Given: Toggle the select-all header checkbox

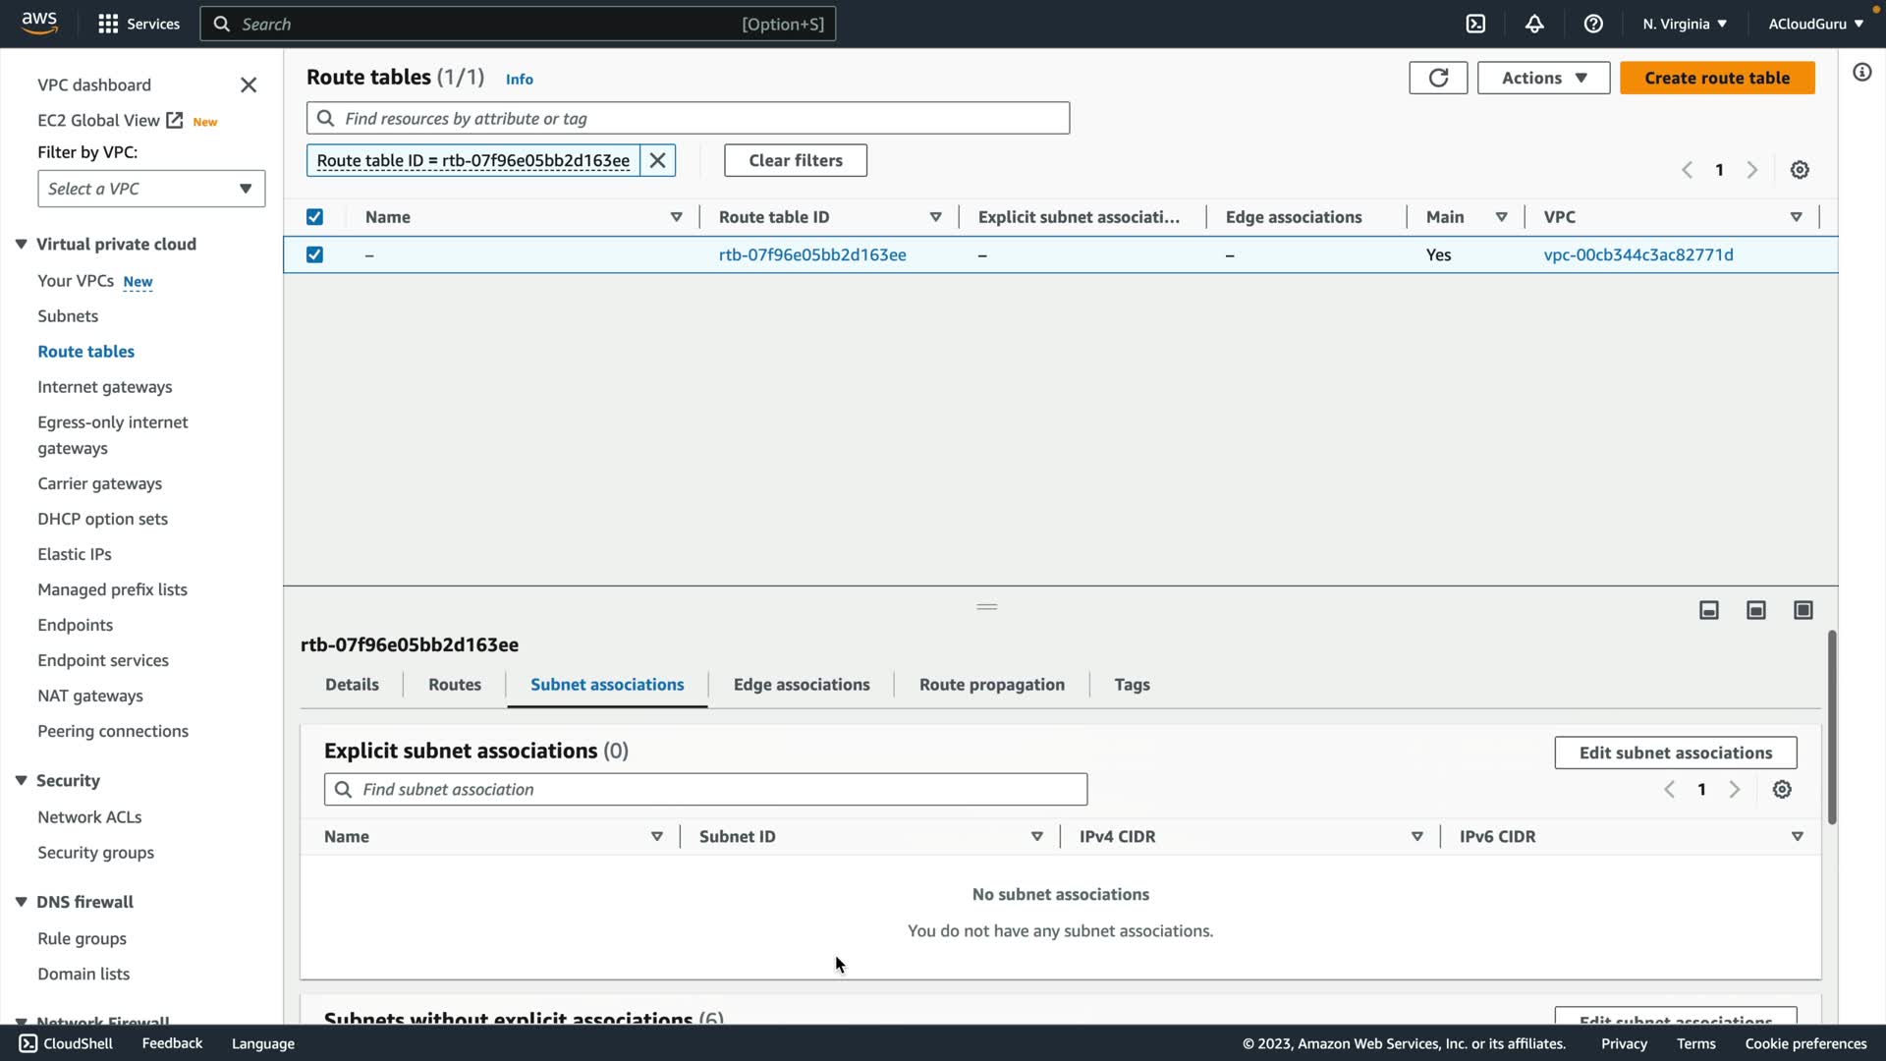Looking at the screenshot, I should tap(314, 217).
